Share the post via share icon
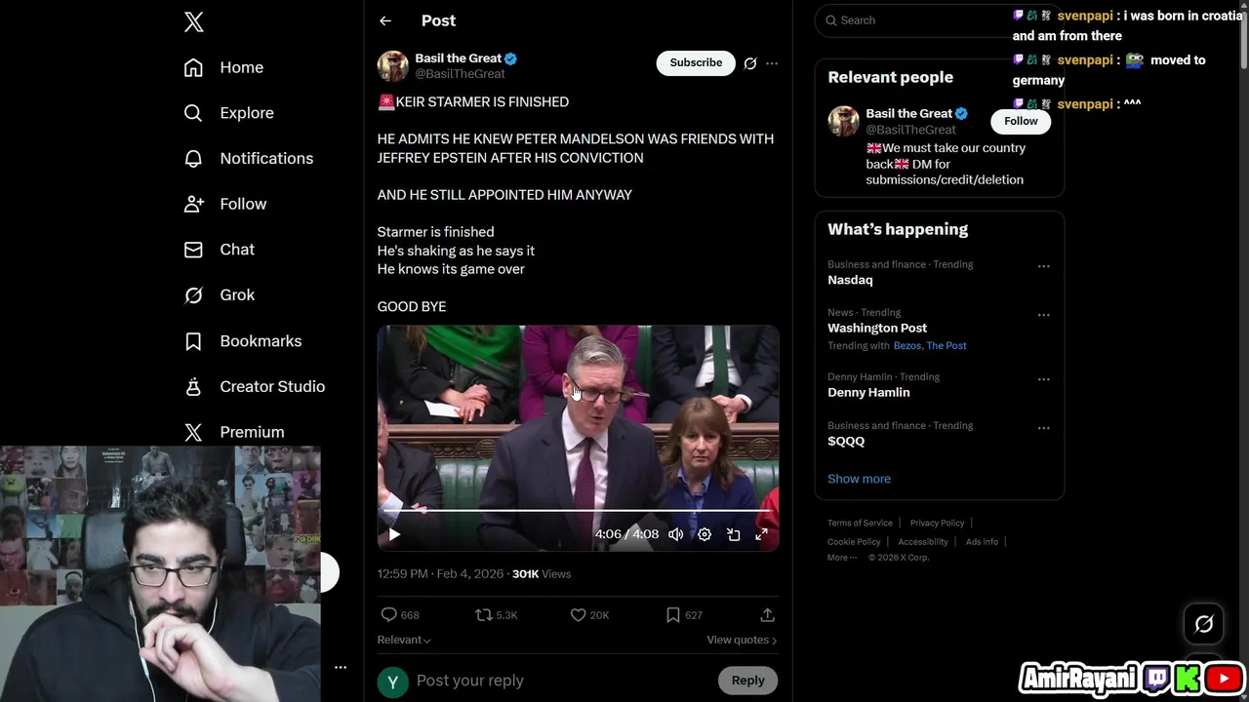The image size is (1249, 702). coord(767,615)
